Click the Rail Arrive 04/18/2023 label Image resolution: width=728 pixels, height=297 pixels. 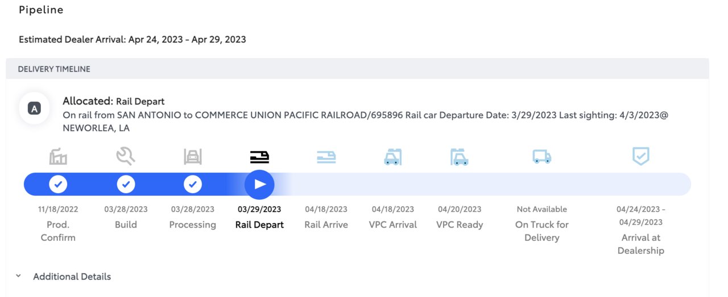[326, 209]
